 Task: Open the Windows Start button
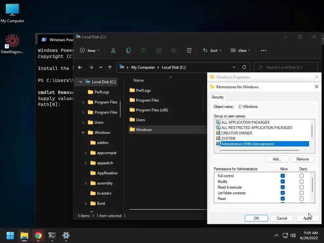click(10, 235)
